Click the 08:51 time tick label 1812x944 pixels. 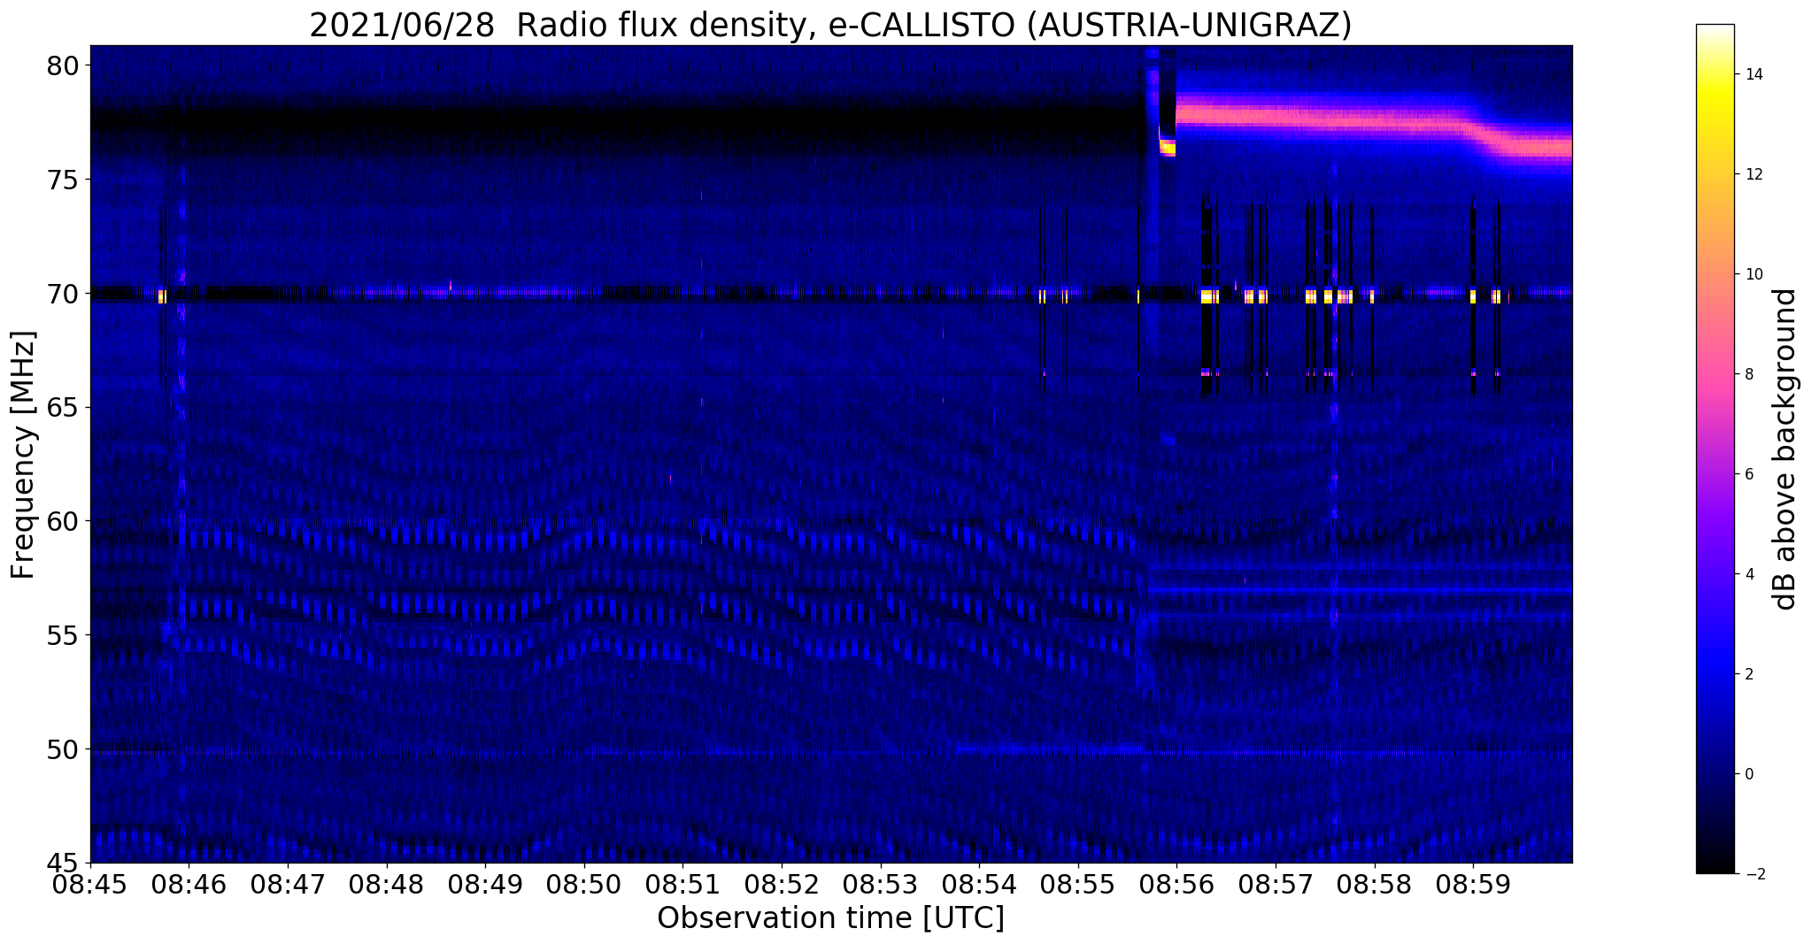point(683,884)
